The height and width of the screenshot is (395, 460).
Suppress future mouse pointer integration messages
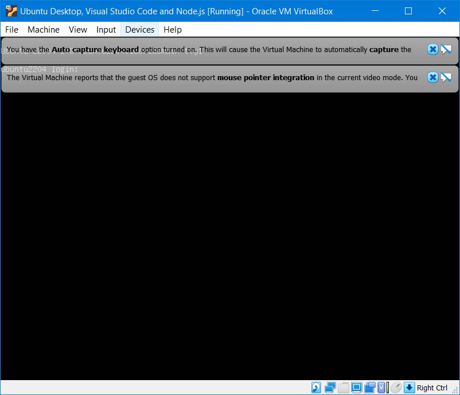[x=446, y=77]
